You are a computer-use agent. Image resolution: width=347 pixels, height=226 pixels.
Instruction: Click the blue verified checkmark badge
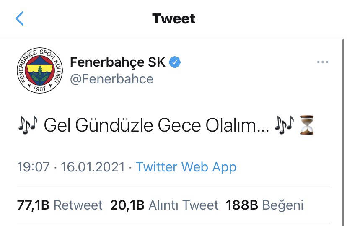pyautogui.click(x=175, y=62)
